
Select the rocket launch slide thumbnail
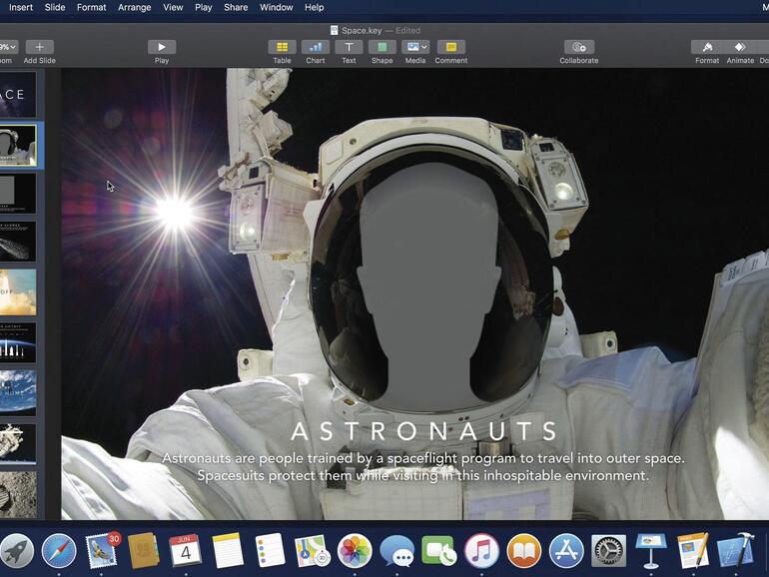[x=18, y=291]
